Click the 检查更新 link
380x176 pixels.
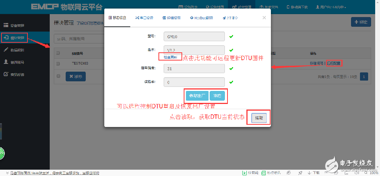tap(170, 57)
